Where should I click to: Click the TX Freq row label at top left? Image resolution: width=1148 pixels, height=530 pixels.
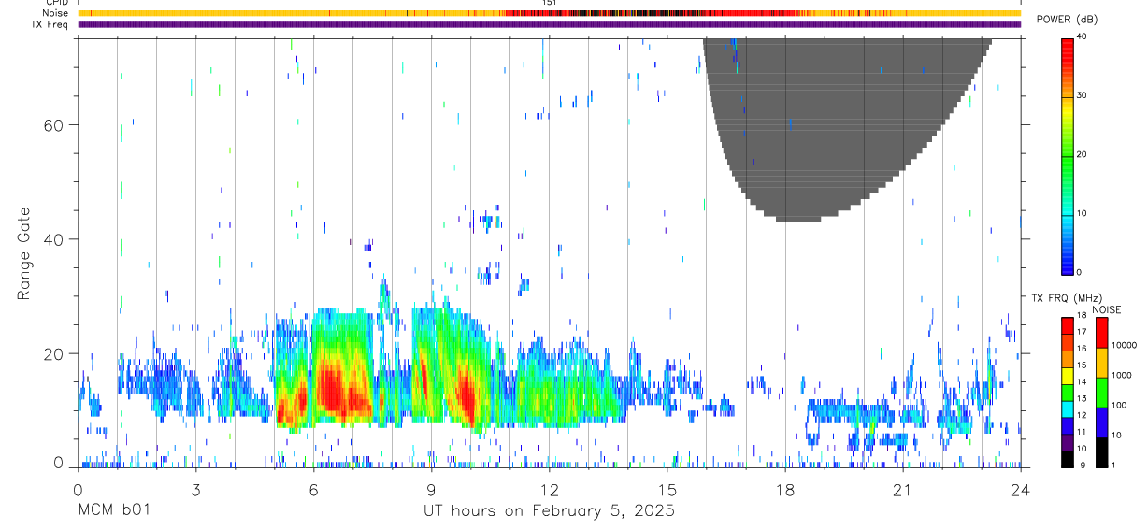point(50,24)
